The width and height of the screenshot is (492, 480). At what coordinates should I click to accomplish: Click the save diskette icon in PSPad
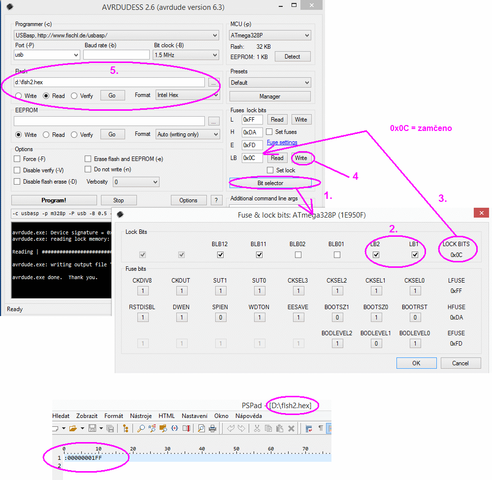92,428
